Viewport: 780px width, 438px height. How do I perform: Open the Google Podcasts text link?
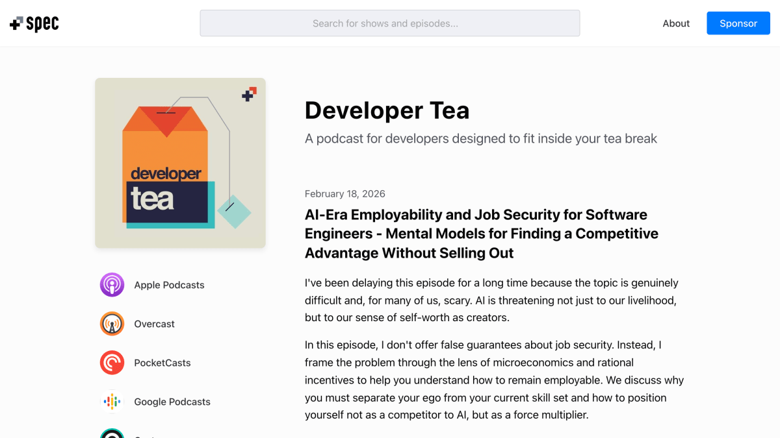(172, 402)
